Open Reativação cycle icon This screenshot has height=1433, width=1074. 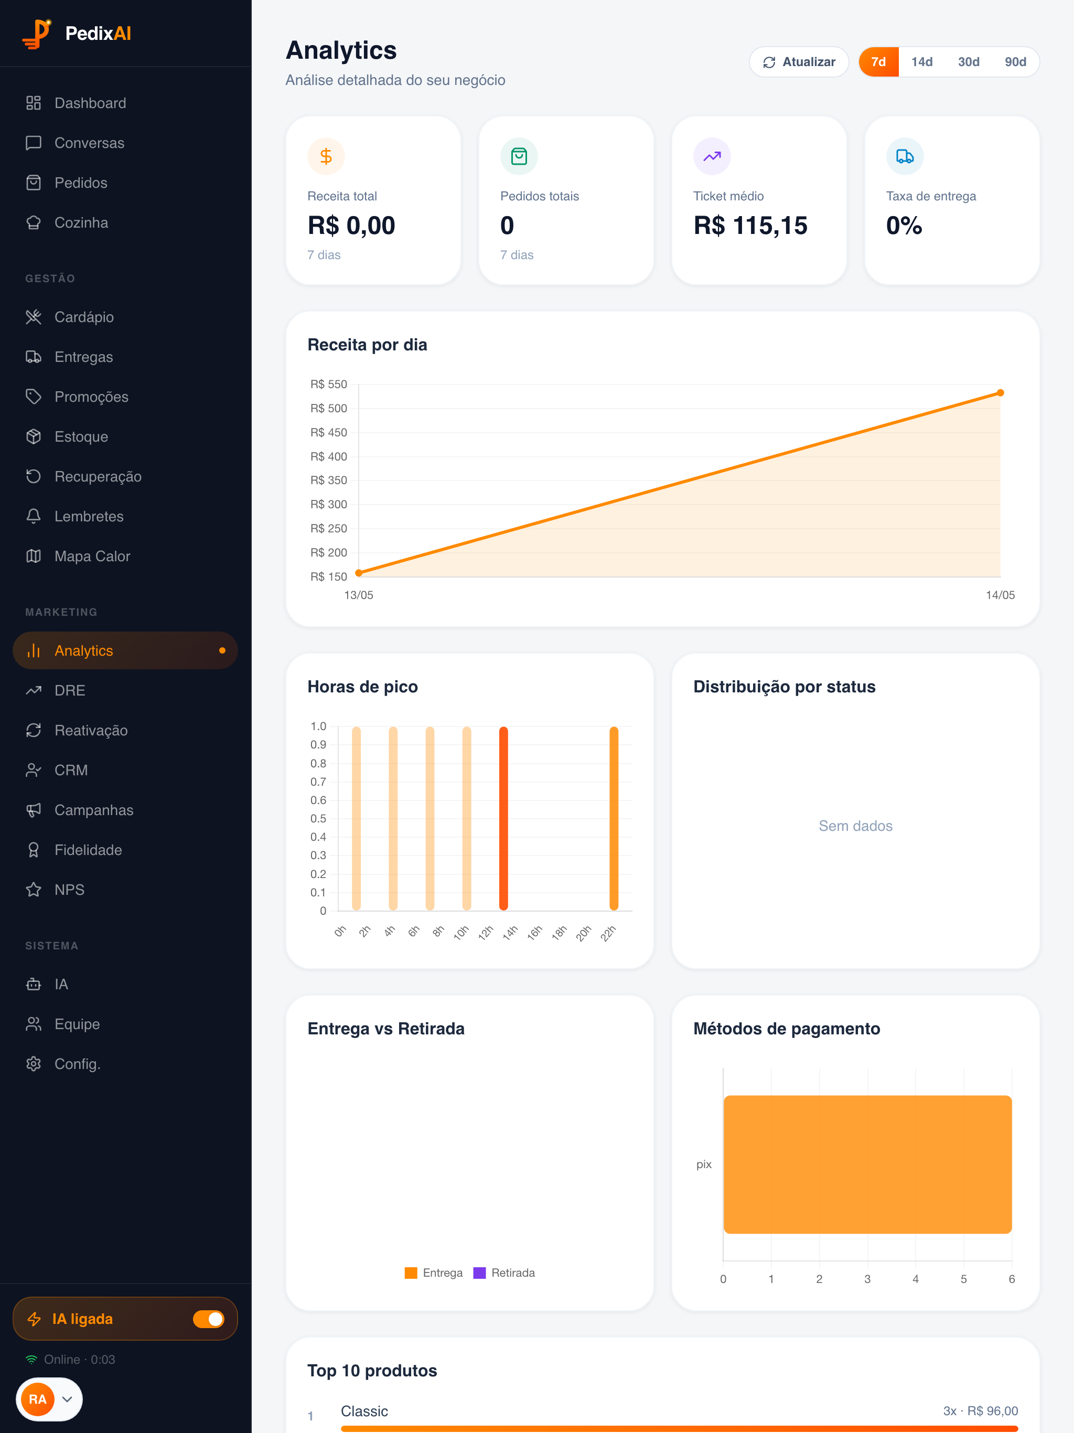tap(34, 731)
